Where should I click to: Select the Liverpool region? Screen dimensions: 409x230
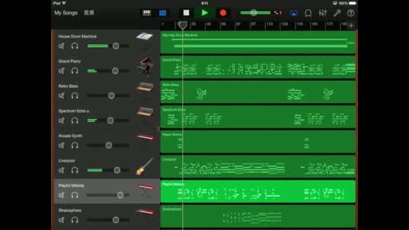click(x=258, y=167)
